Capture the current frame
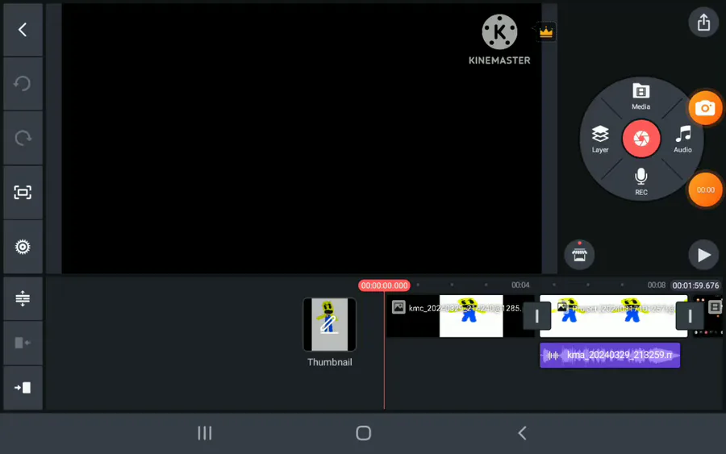The height and width of the screenshot is (454, 726). pyautogui.click(x=23, y=192)
